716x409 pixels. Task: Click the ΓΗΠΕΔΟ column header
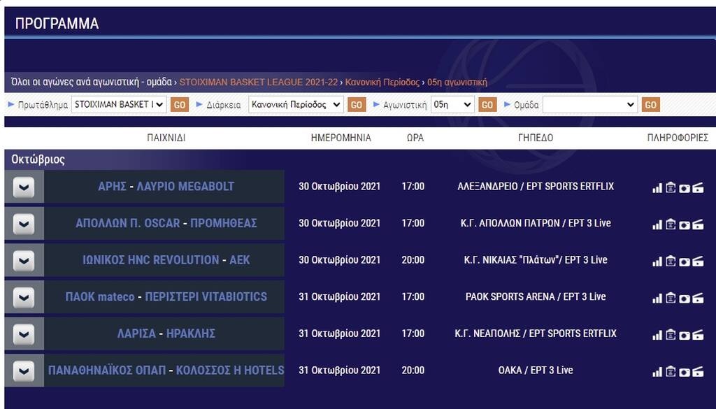[536, 138]
